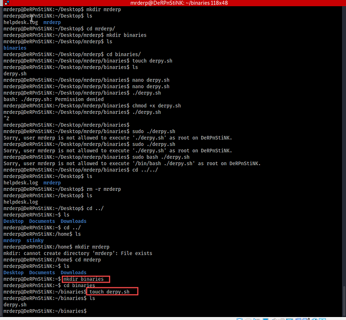This screenshot has height=320, width=346.
Task: Click the '^Z' suspend output line
Action: click(x=6, y=118)
